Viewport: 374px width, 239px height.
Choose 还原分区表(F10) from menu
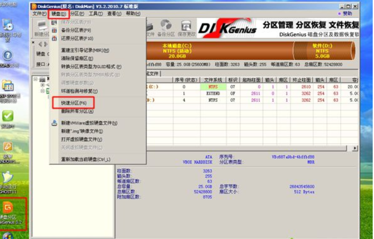click(x=98, y=38)
